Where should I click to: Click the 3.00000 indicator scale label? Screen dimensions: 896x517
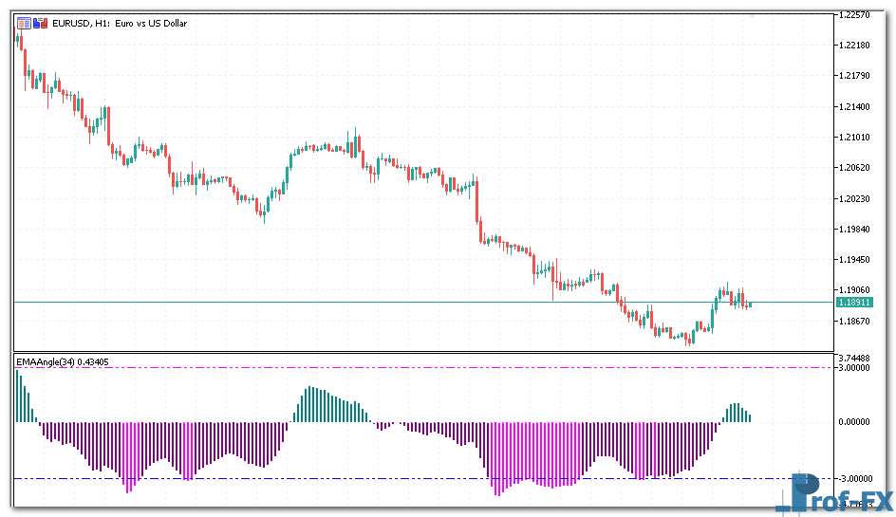(855, 368)
